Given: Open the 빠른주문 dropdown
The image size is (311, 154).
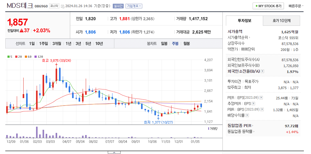Looking at the screenshot, I should pyautogui.click(x=296, y=6).
